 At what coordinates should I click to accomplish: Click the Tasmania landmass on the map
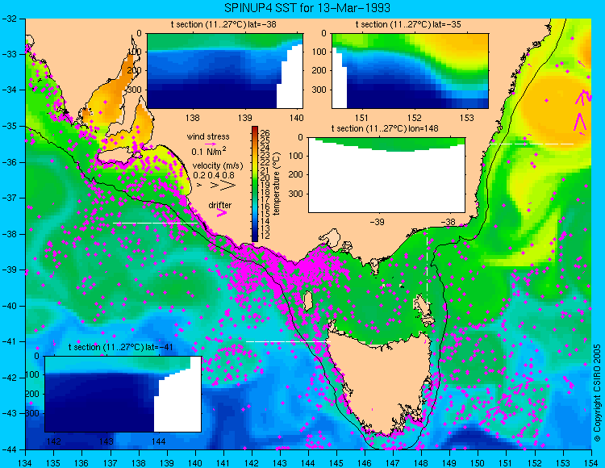click(380, 380)
